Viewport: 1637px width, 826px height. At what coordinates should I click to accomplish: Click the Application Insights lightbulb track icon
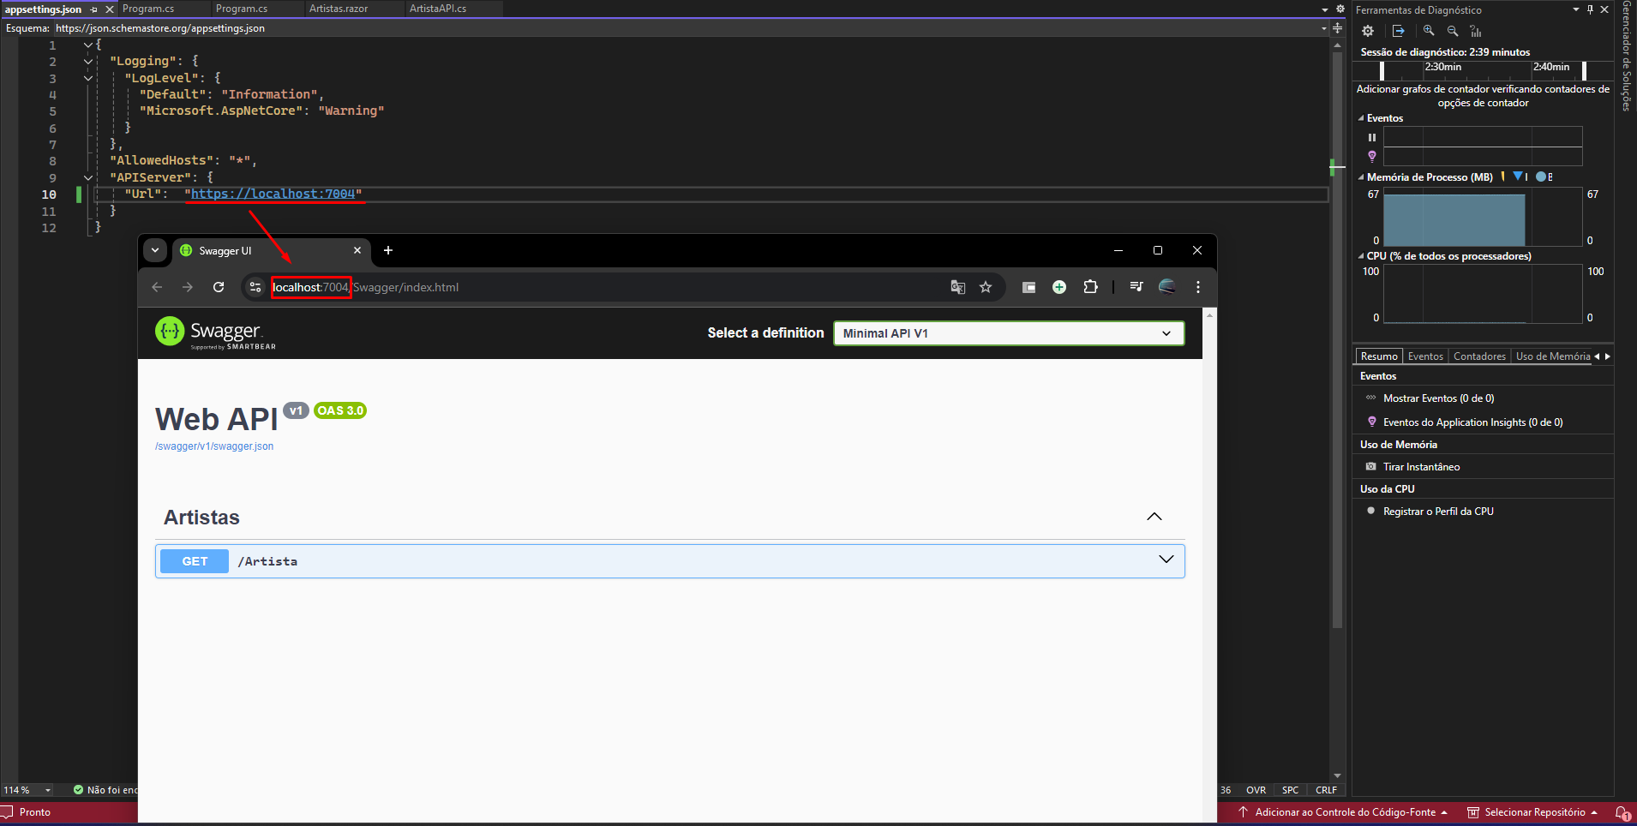coord(1372,156)
